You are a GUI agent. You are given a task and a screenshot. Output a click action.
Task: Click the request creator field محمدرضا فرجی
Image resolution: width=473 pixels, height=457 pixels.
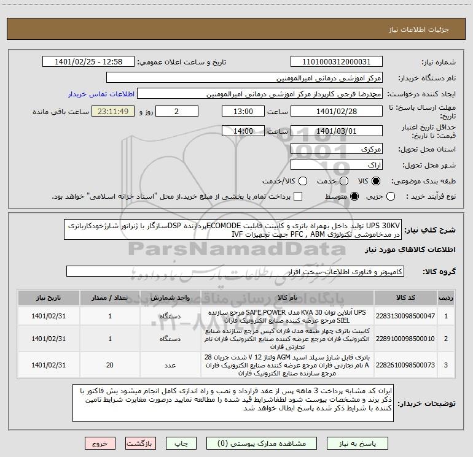pos(260,94)
